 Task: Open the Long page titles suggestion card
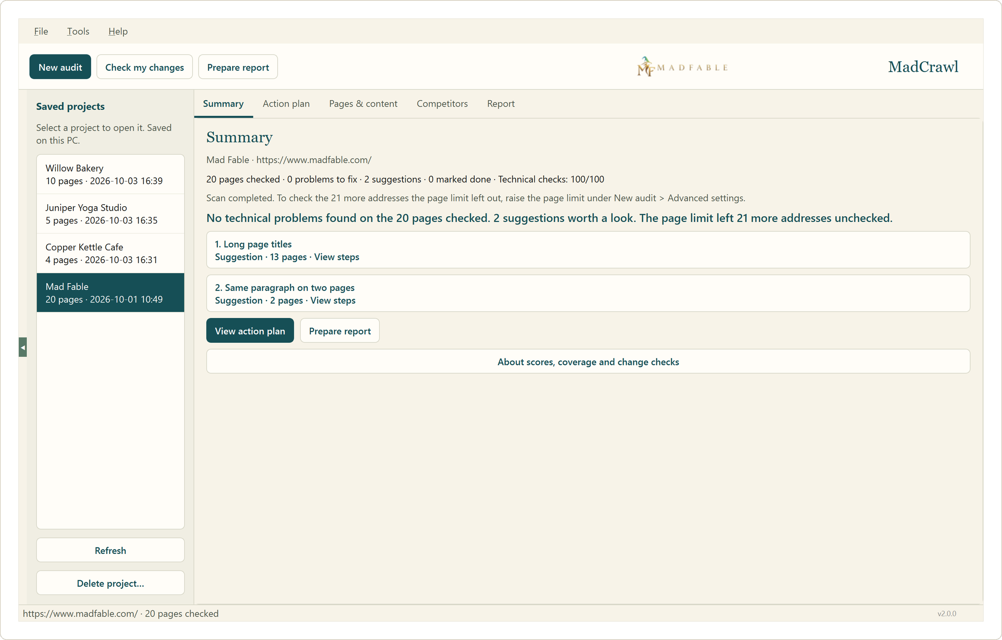(x=588, y=250)
